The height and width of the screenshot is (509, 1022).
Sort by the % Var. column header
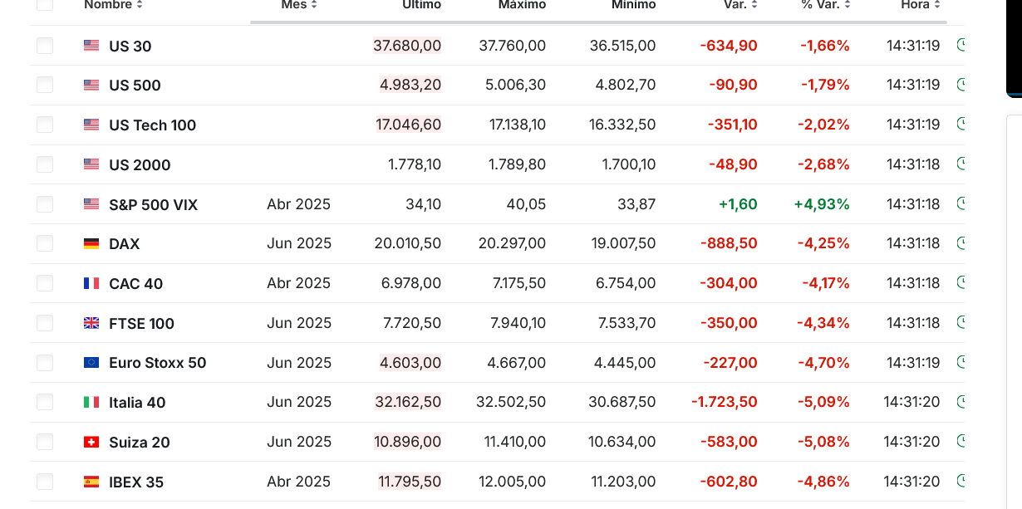pos(825,4)
